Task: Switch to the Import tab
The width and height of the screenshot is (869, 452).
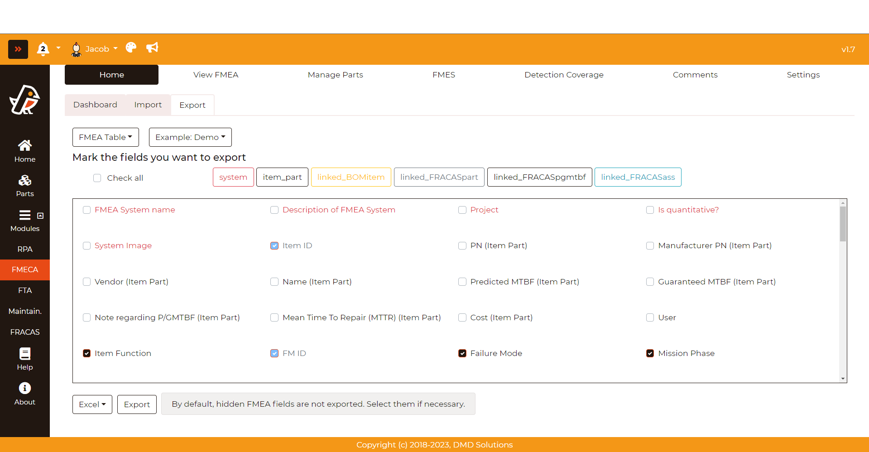Action: (x=148, y=105)
